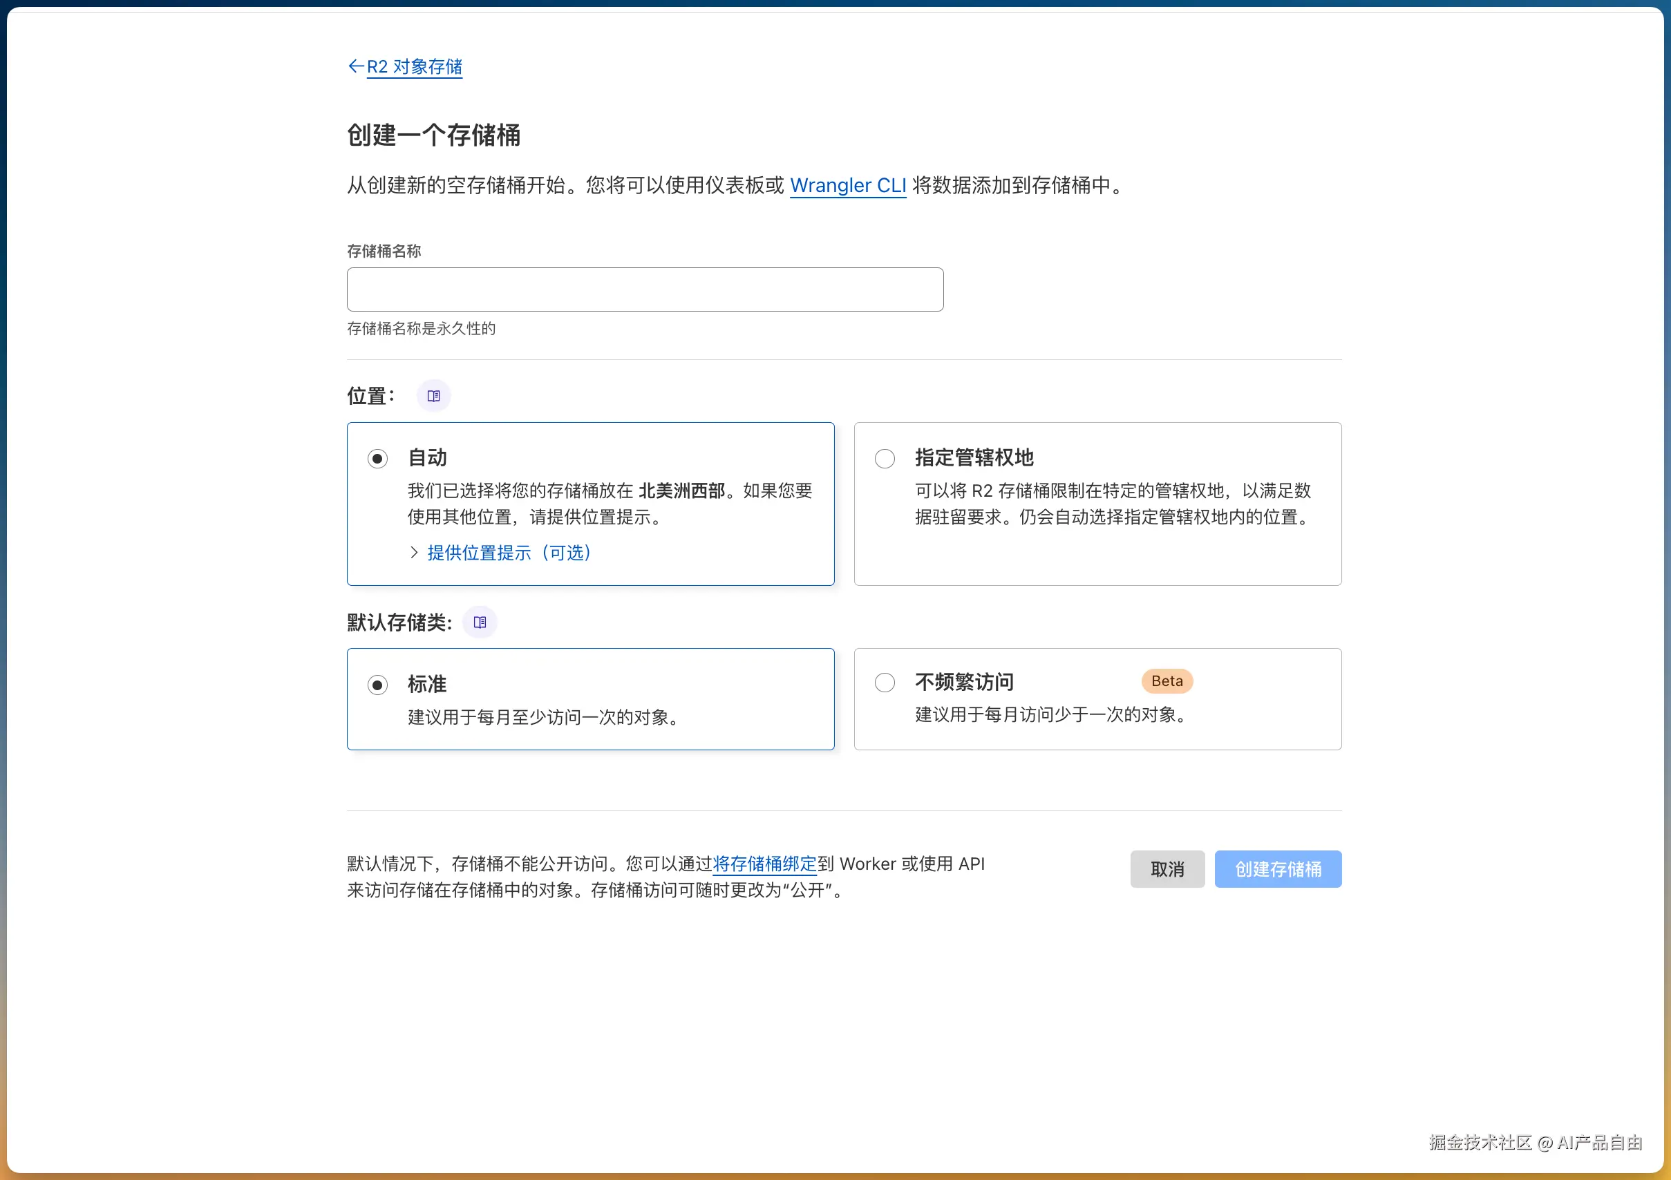Screen dimensions: 1671x1180
Task: Focus the 存储桶名称 input field
Action: [x=645, y=289]
